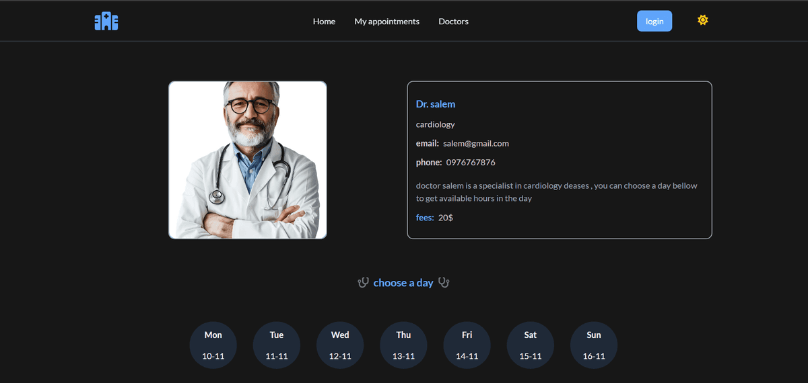Image resolution: width=808 pixels, height=383 pixels.
Task: Select Mon 10-11 day
Action: coord(213,345)
